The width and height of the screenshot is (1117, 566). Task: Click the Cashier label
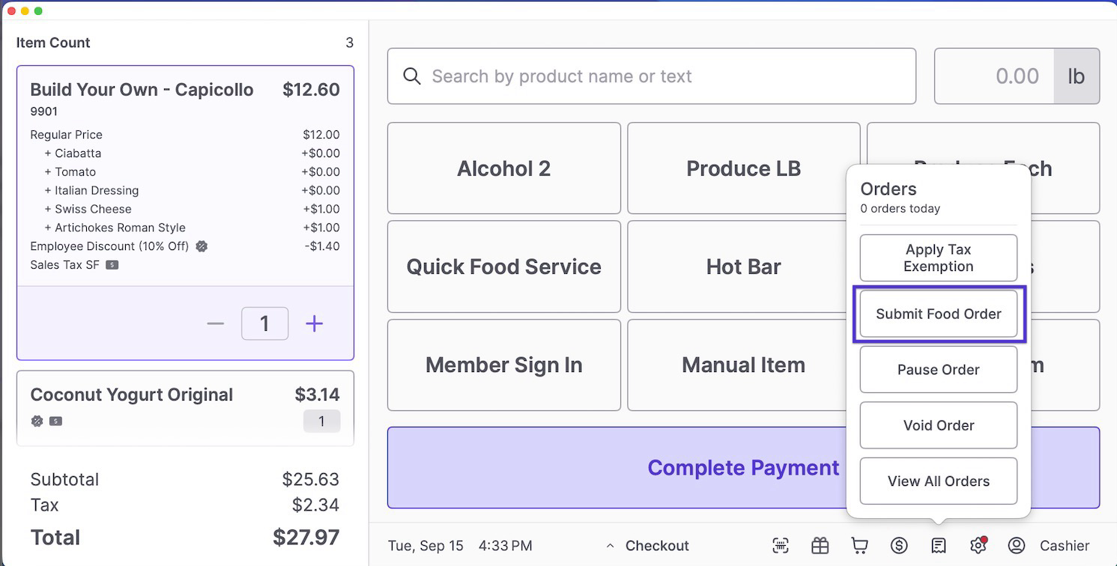click(x=1065, y=546)
